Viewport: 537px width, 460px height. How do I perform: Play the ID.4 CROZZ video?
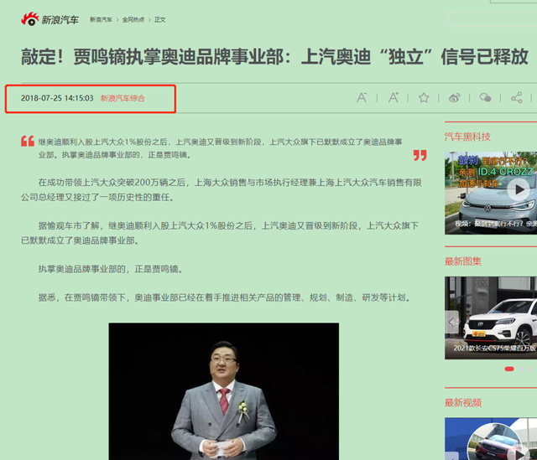[x=519, y=189]
